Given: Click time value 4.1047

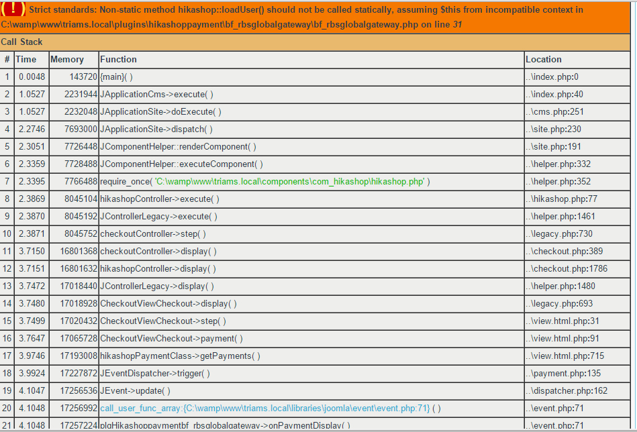Looking at the screenshot, I should [32, 391].
